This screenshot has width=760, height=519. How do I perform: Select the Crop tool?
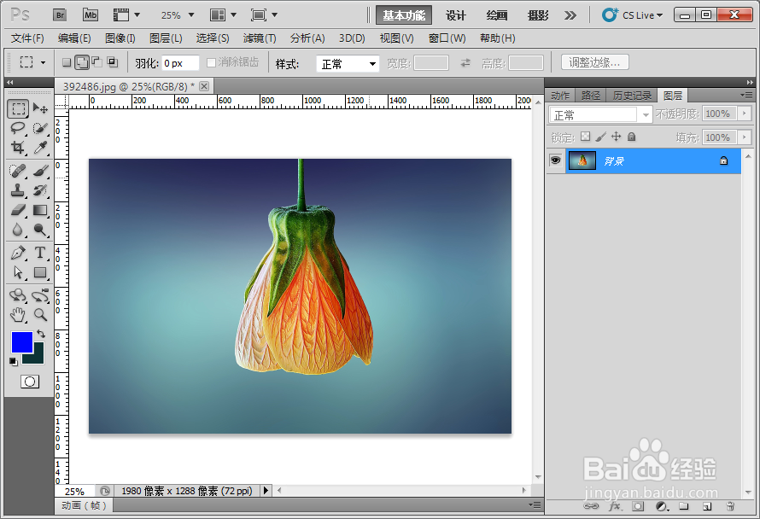18,148
